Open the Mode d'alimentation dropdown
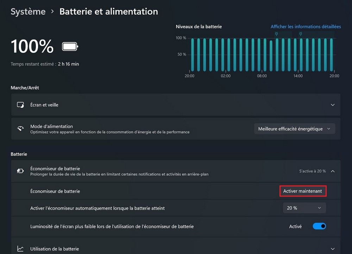 (x=295, y=129)
